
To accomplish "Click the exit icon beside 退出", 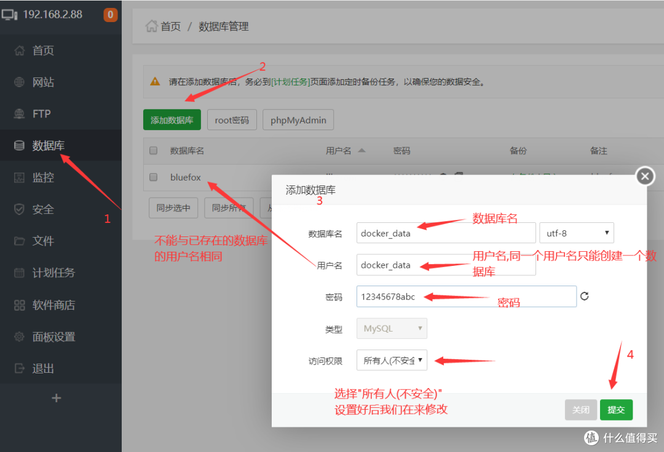I will (x=20, y=368).
